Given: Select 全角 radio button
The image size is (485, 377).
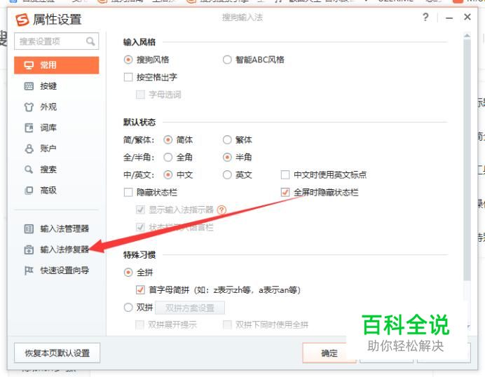Looking at the screenshot, I should (x=168, y=158).
